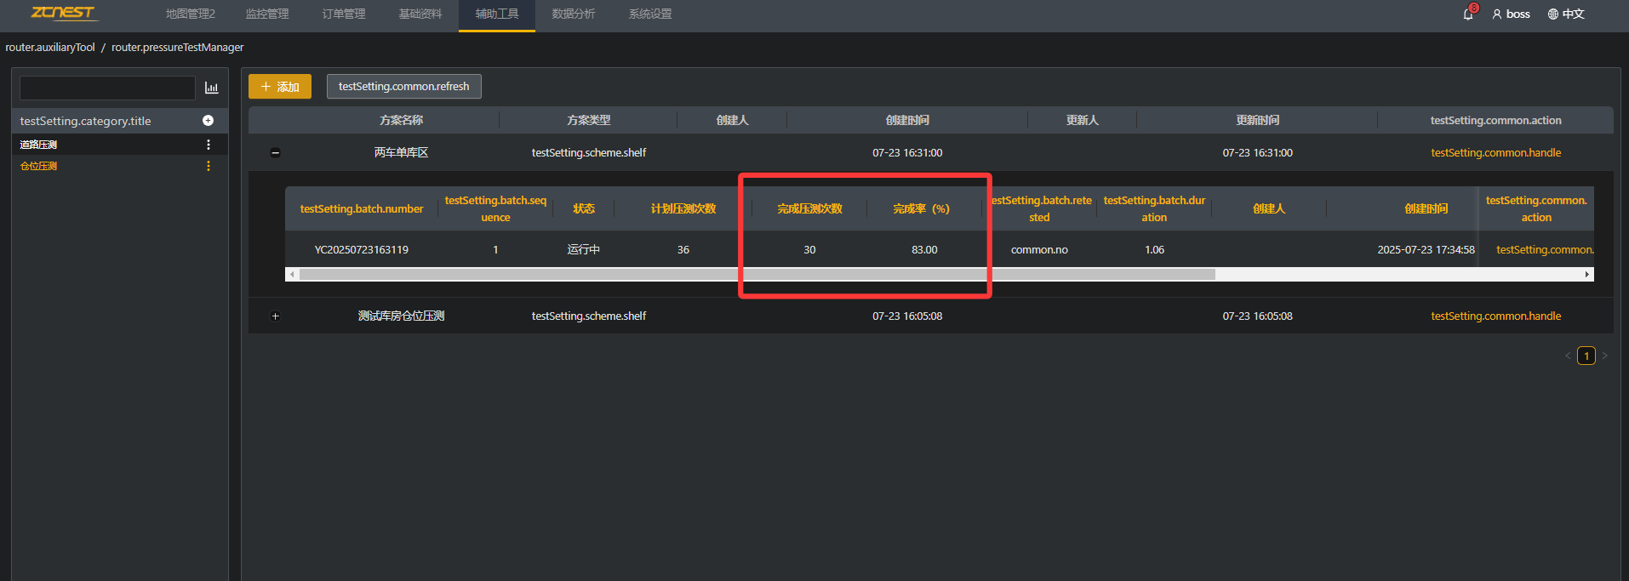1629x581 pixels.
Task: Go to previous page arrow
Action: pyautogui.click(x=1568, y=356)
